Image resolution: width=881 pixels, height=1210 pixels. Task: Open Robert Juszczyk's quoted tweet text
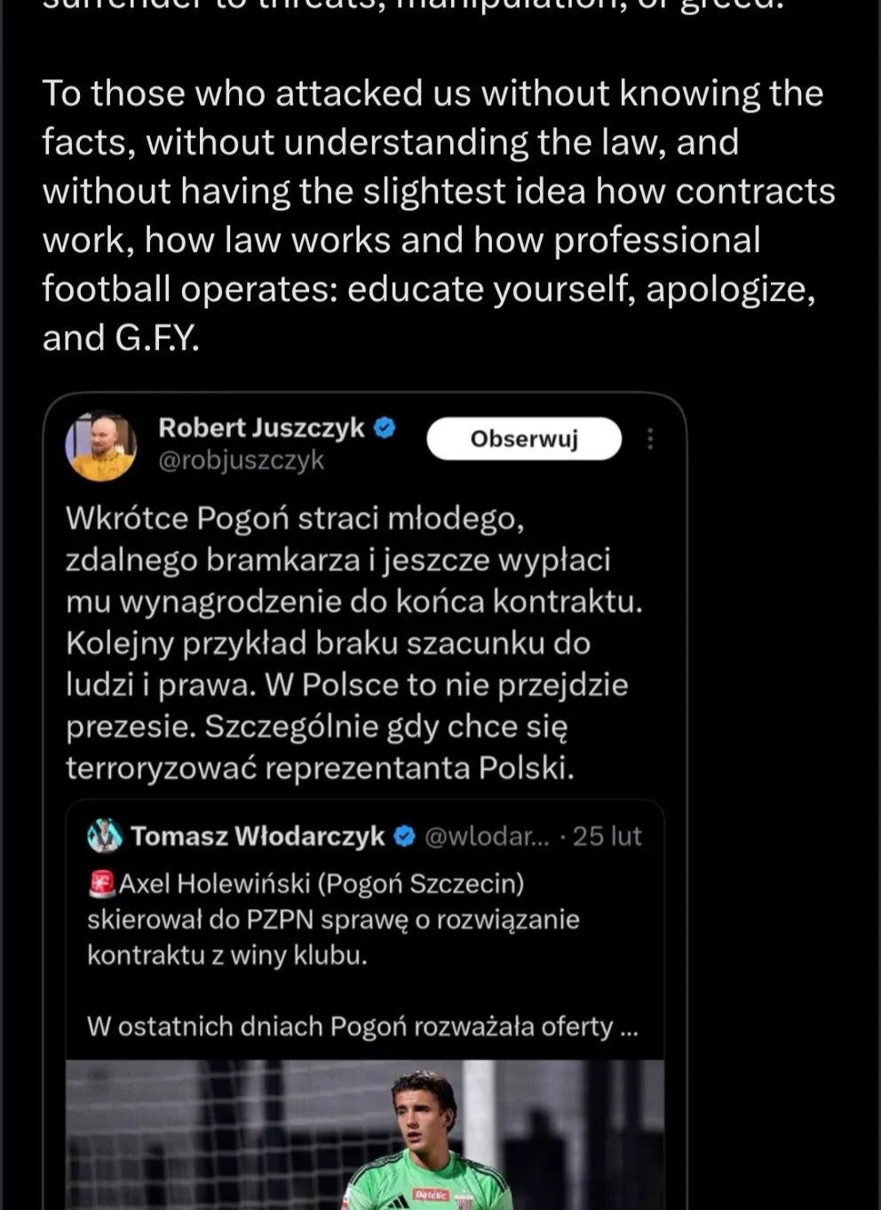[353, 643]
